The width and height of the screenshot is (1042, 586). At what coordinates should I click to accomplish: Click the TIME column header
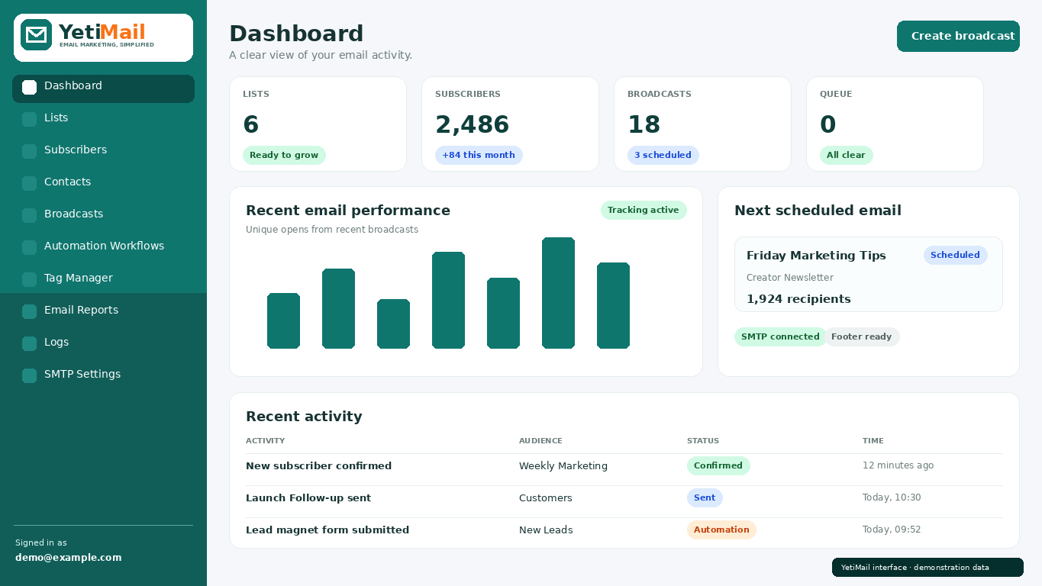tap(873, 441)
